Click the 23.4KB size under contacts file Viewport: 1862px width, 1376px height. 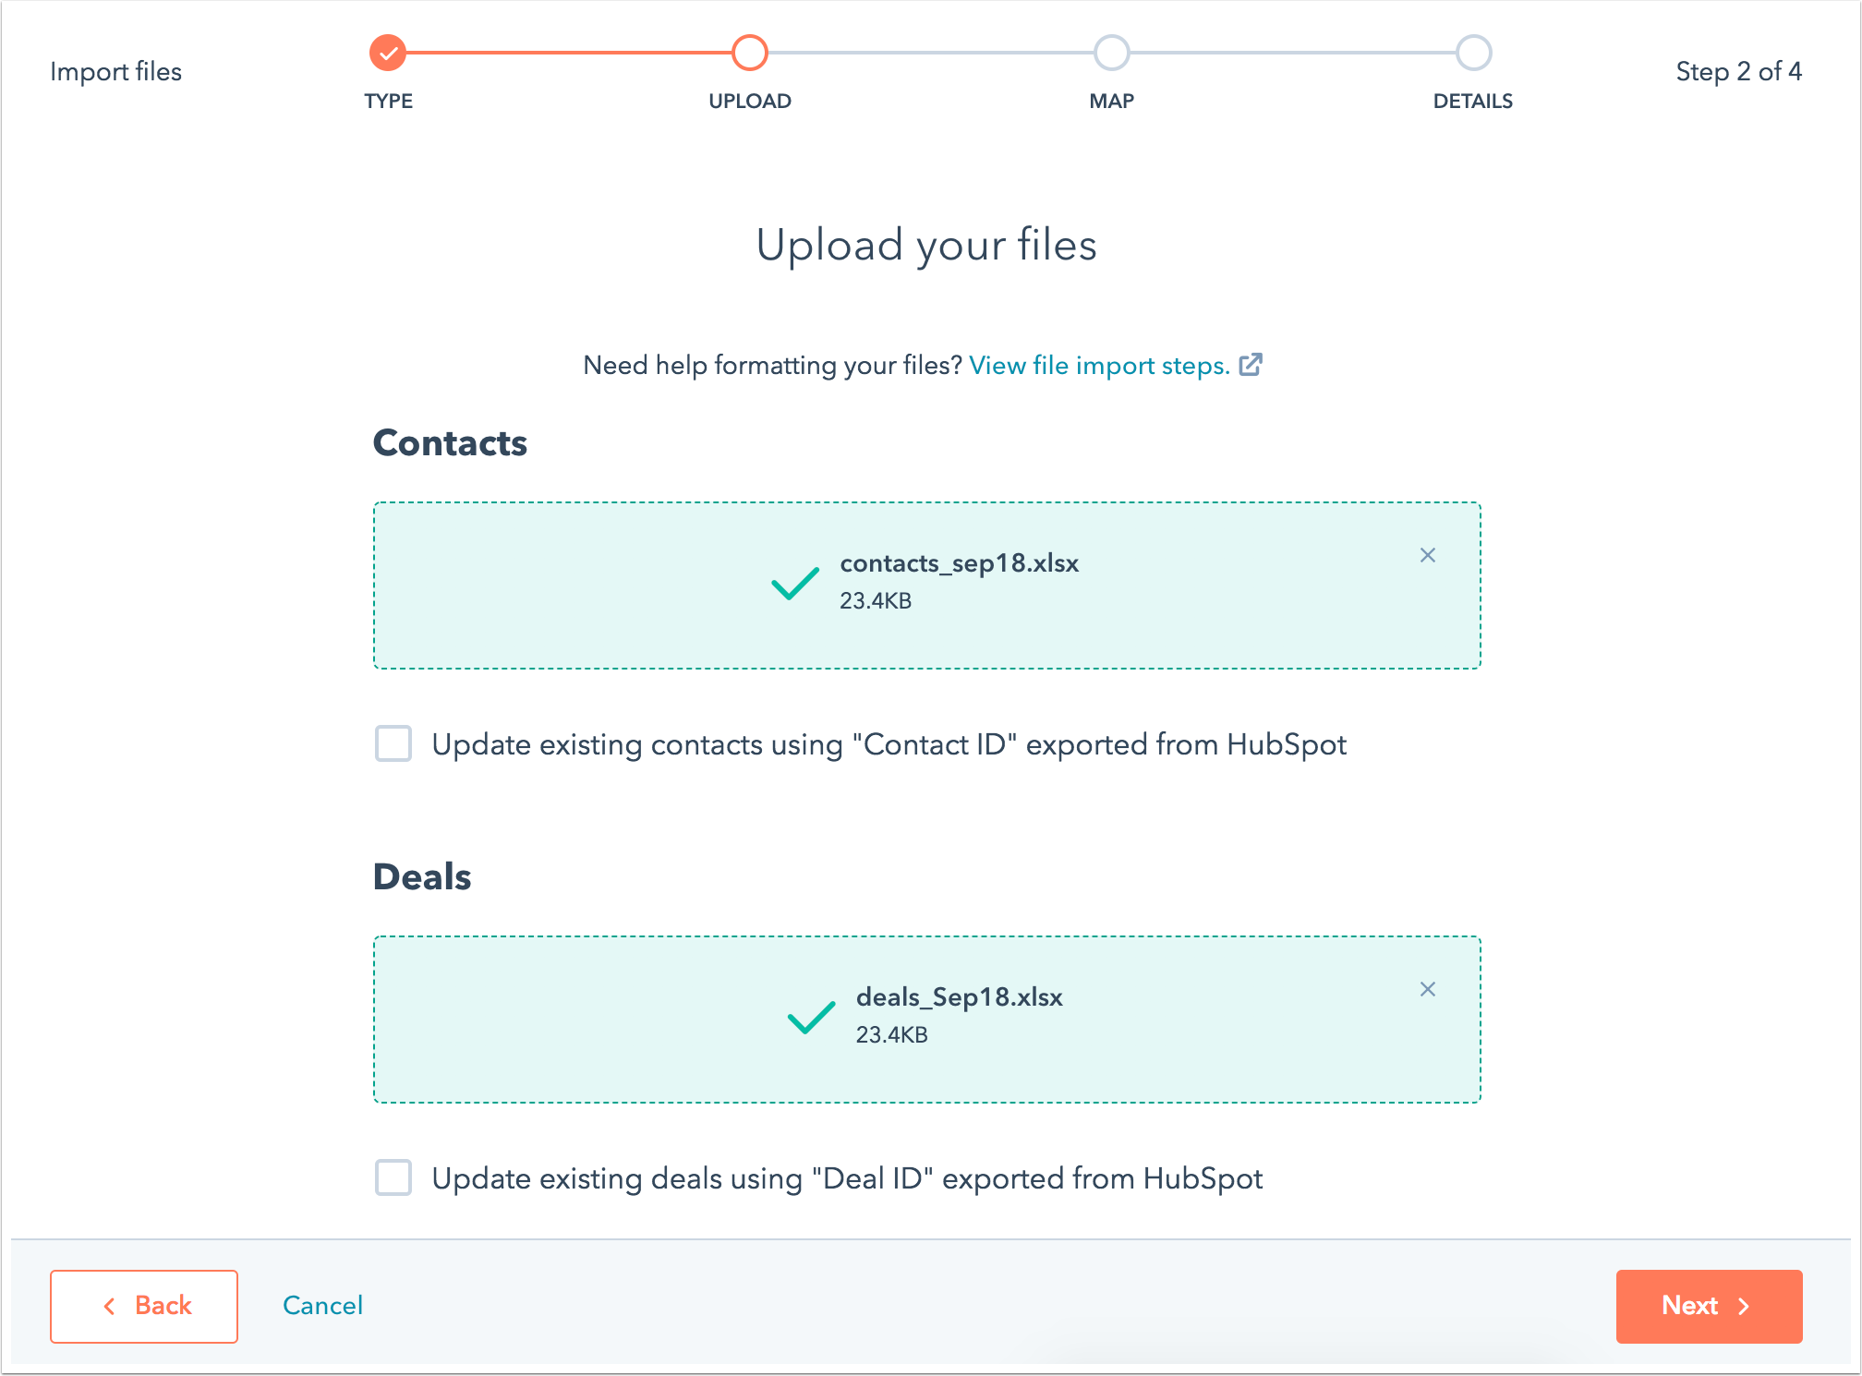876,601
